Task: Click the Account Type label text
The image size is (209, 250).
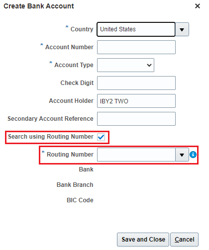Action: point(74,65)
